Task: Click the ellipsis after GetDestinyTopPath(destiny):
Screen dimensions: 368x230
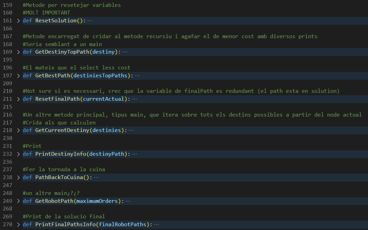Action: [125, 52]
